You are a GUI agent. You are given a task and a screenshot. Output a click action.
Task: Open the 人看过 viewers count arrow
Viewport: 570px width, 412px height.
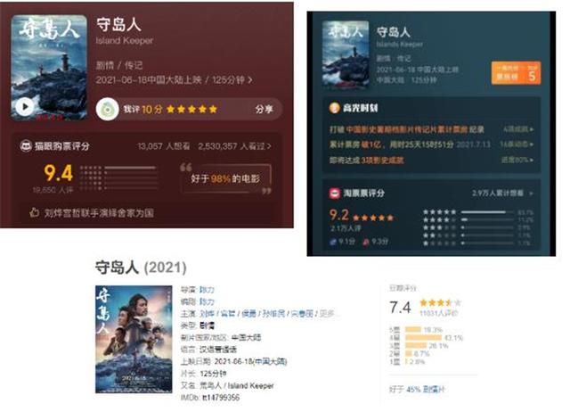(x=269, y=146)
